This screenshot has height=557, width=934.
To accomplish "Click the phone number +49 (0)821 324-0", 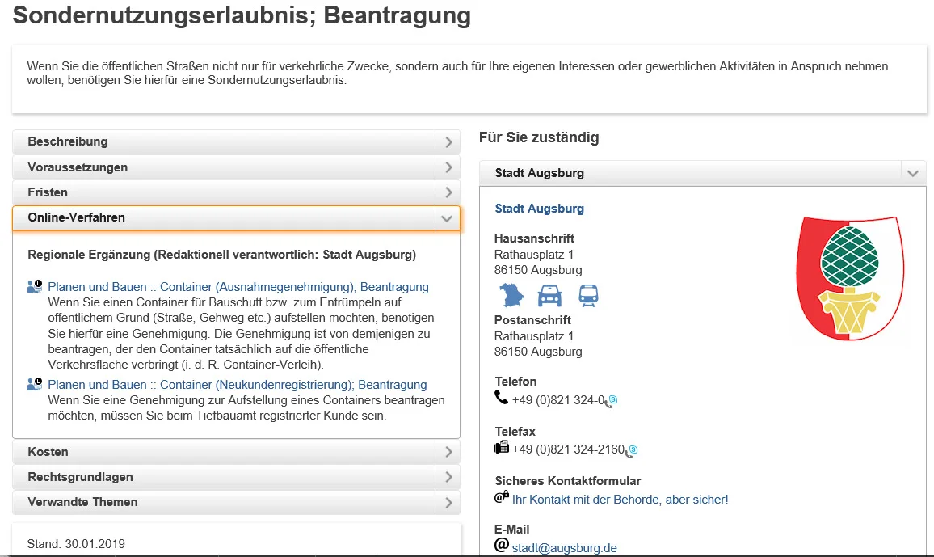I will [558, 399].
